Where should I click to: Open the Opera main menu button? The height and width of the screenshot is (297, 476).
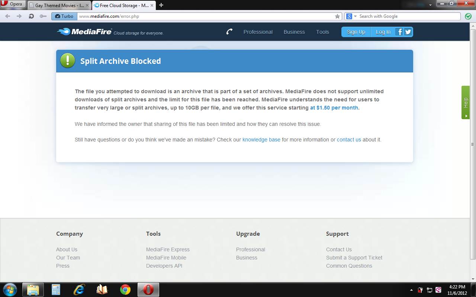coord(13,4)
